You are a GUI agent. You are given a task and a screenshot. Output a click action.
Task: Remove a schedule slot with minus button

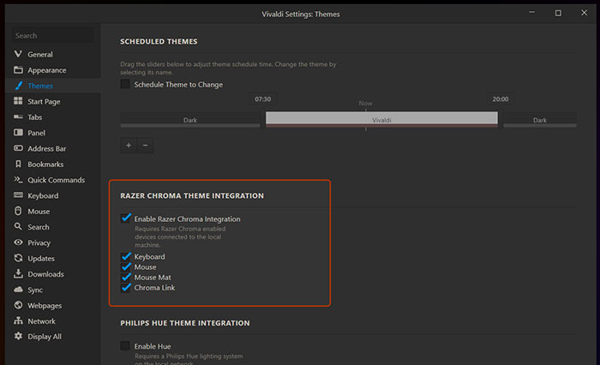[145, 145]
